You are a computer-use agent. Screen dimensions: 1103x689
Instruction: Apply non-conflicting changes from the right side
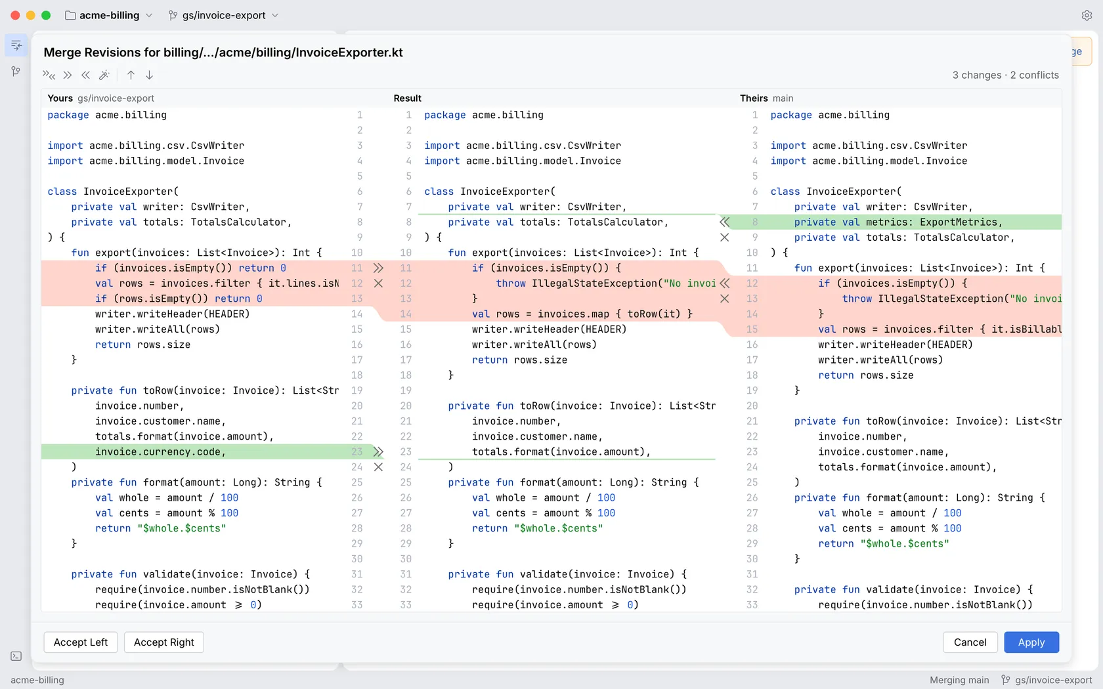pyautogui.click(x=85, y=75)
